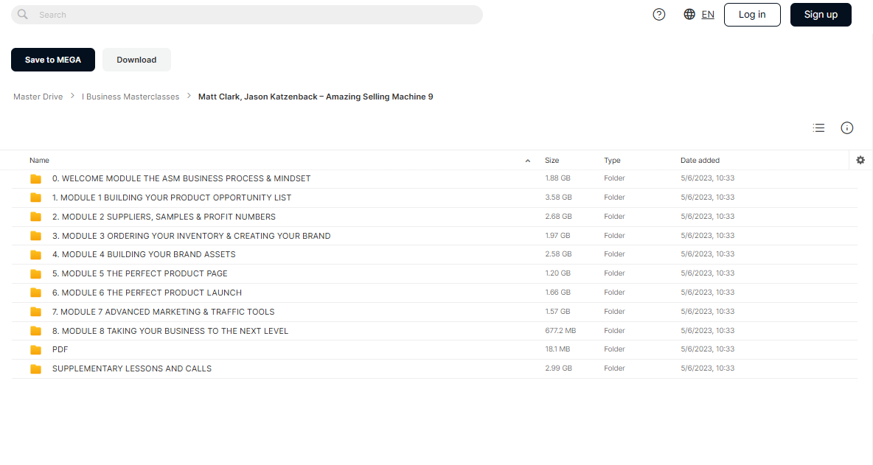The height and width of the screenshot is (465, 873).
Task: Go to I Business Masterclasses breadcrumb
Action: pyautogui.click(x=131, y=97)
